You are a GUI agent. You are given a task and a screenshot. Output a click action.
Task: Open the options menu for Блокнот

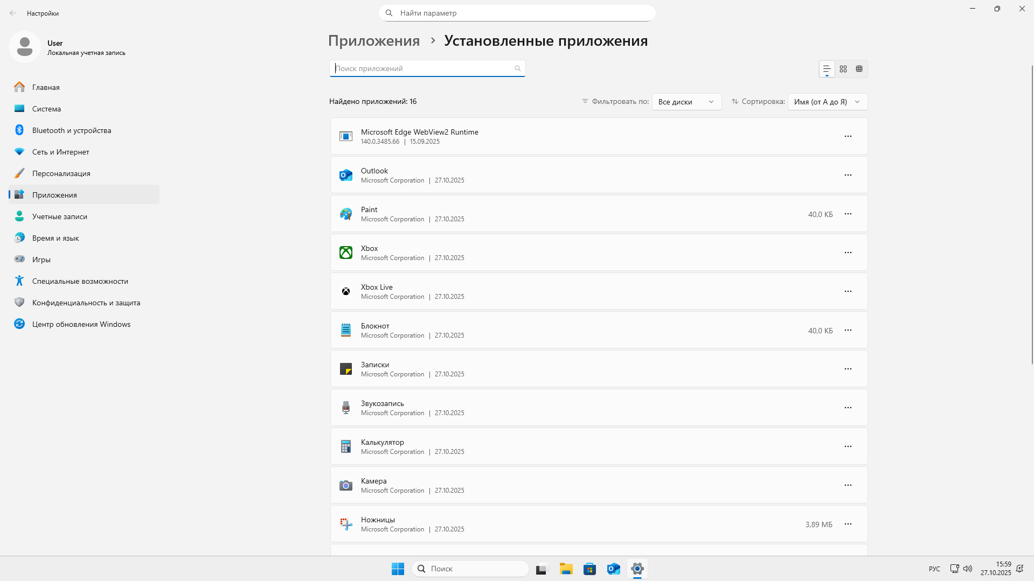tap(848, 330)
